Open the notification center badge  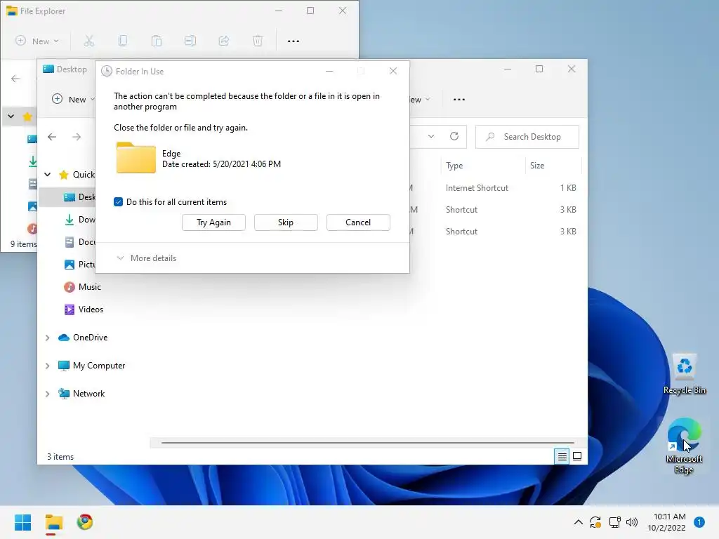[x=699, y=522]
